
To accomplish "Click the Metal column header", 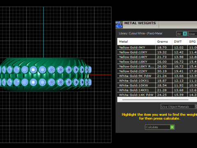I will point(136,42).
